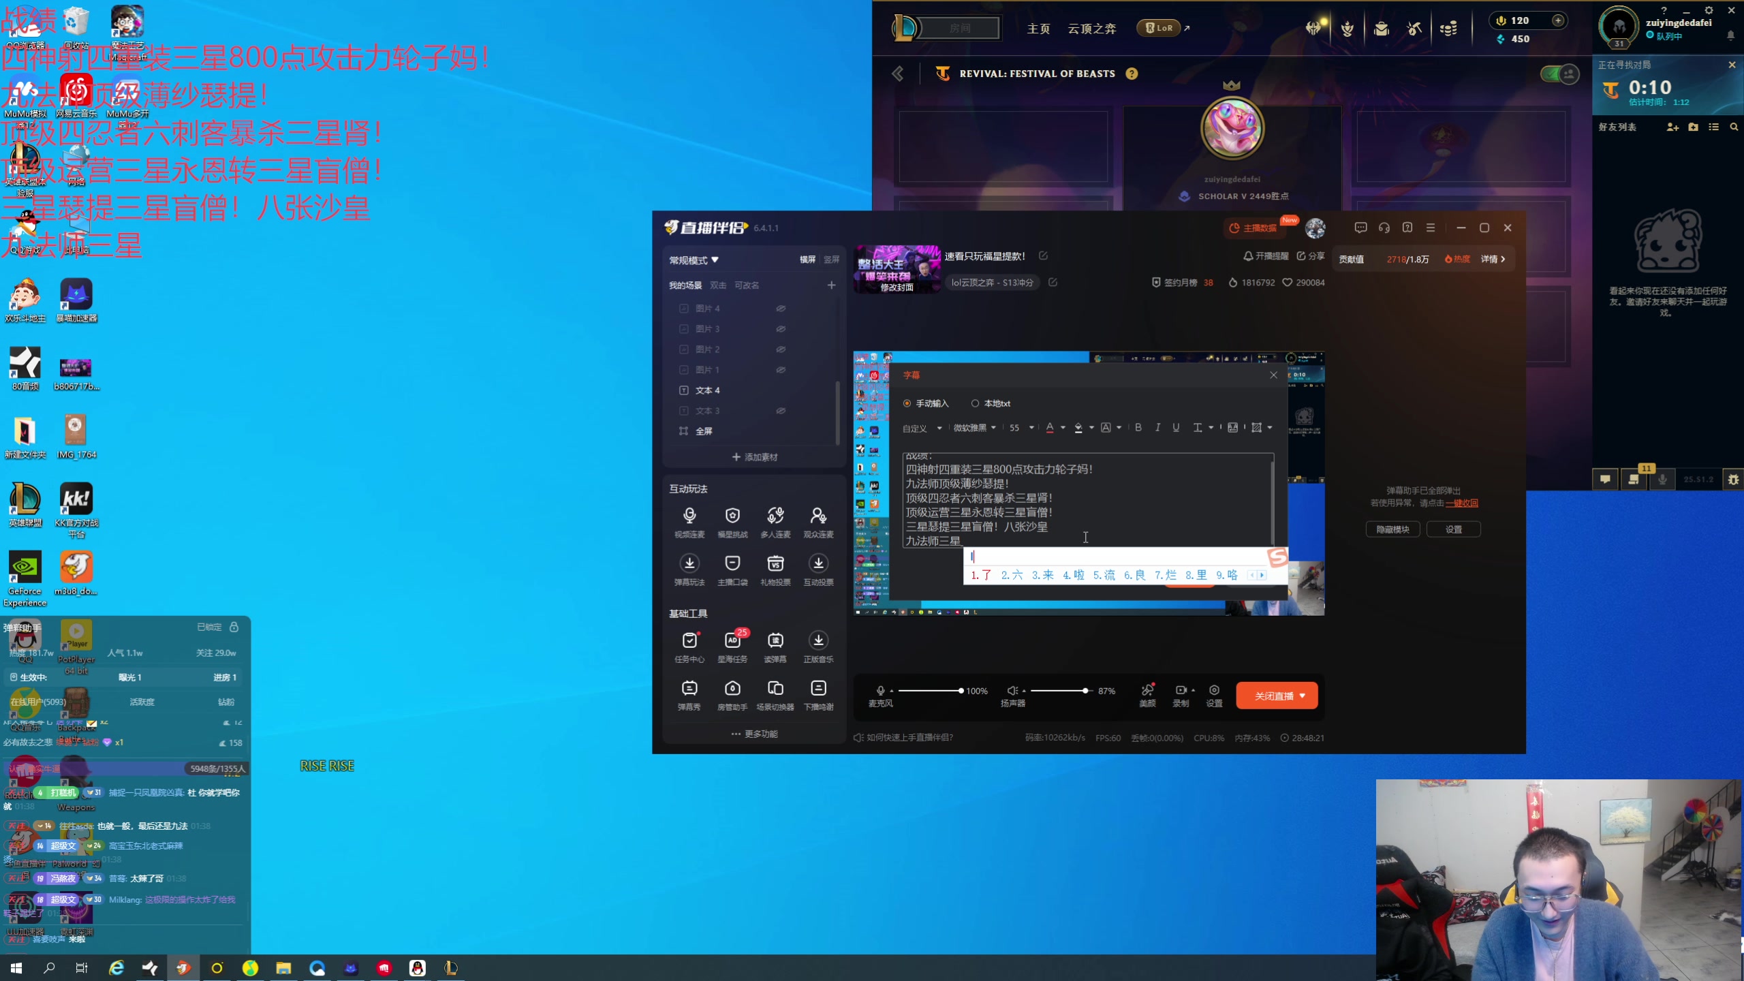Open 场景切换器 scene switcher
1744x981 pixels.
pyautogui.click(x=775, y=694)
